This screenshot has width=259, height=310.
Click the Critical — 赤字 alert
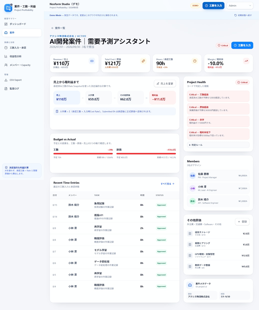click(218, 121)
